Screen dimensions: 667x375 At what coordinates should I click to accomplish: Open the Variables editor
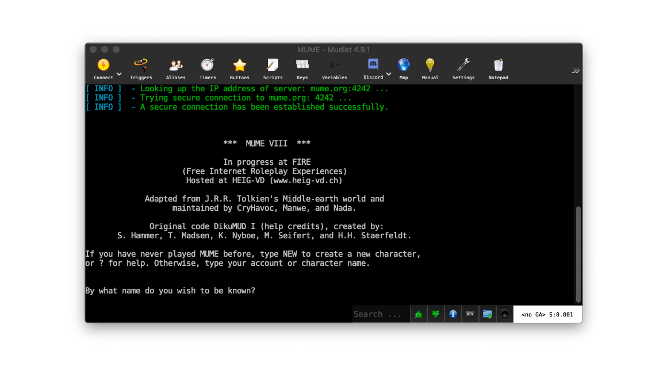(x=334, y=69)
